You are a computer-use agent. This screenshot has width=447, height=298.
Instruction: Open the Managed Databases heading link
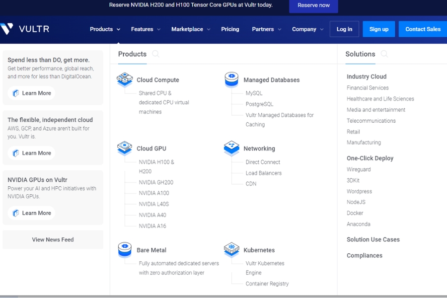(x=271, y=80)
